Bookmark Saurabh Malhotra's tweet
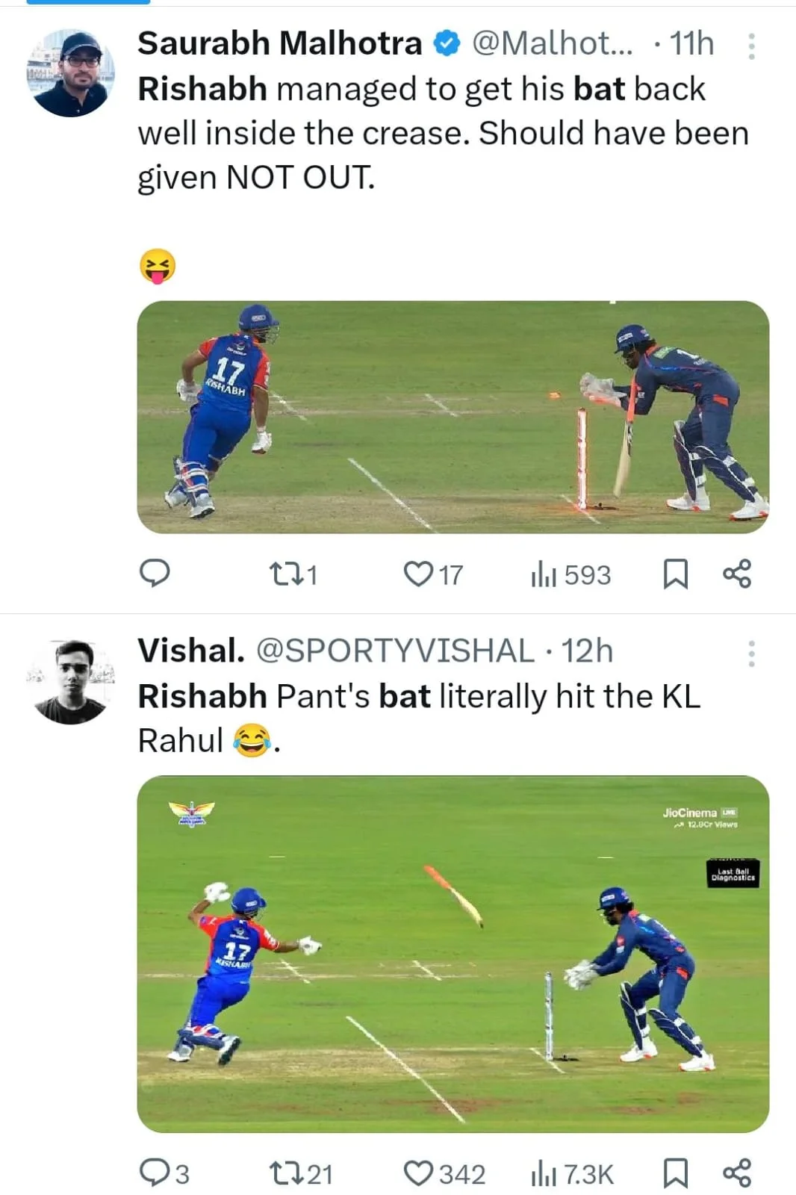The height and width of the screenshot is (1195, 796). (676, 574)
